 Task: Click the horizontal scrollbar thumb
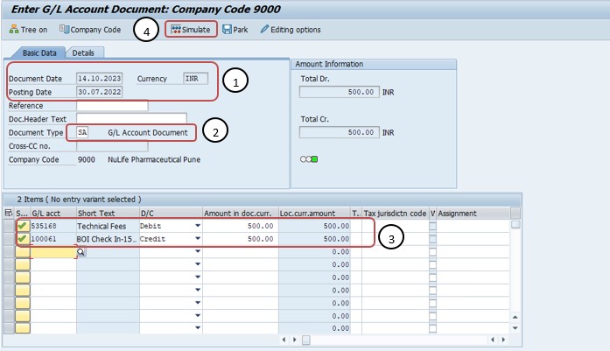tap(306, 340)
